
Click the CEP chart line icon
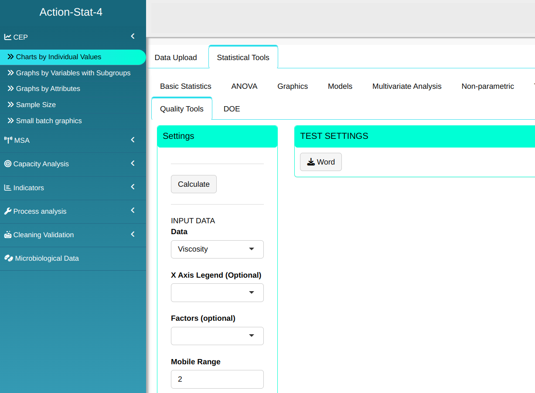click(8, 37)
